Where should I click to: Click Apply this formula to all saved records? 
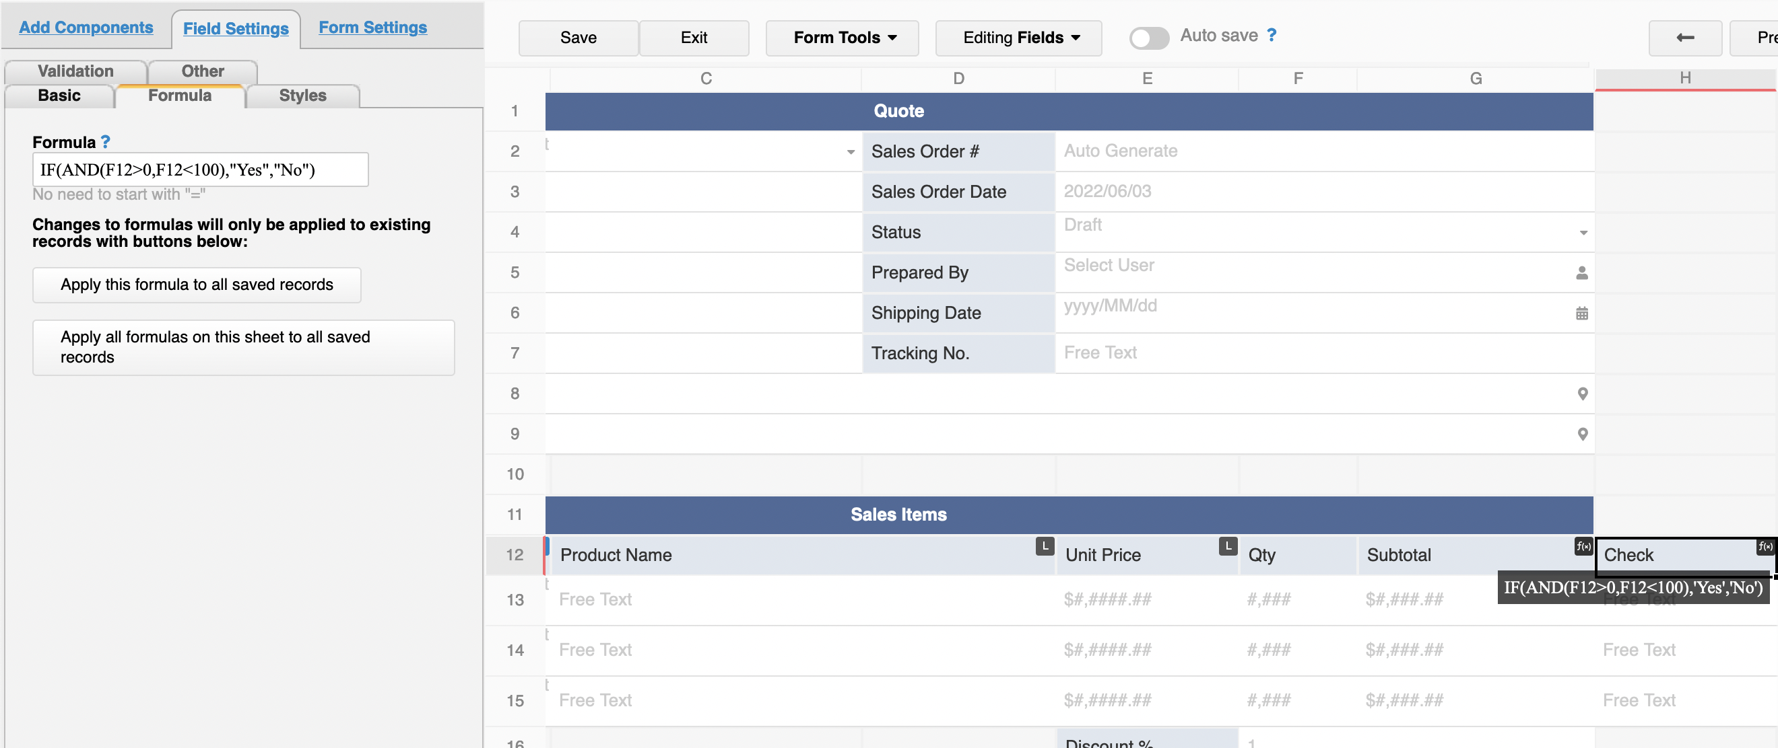tap(197, 285)
